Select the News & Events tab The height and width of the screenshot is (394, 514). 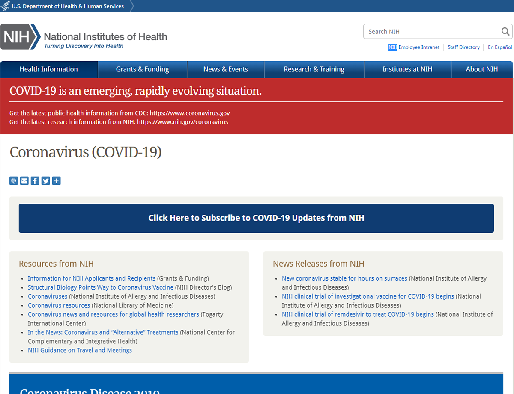click(226, 69)
